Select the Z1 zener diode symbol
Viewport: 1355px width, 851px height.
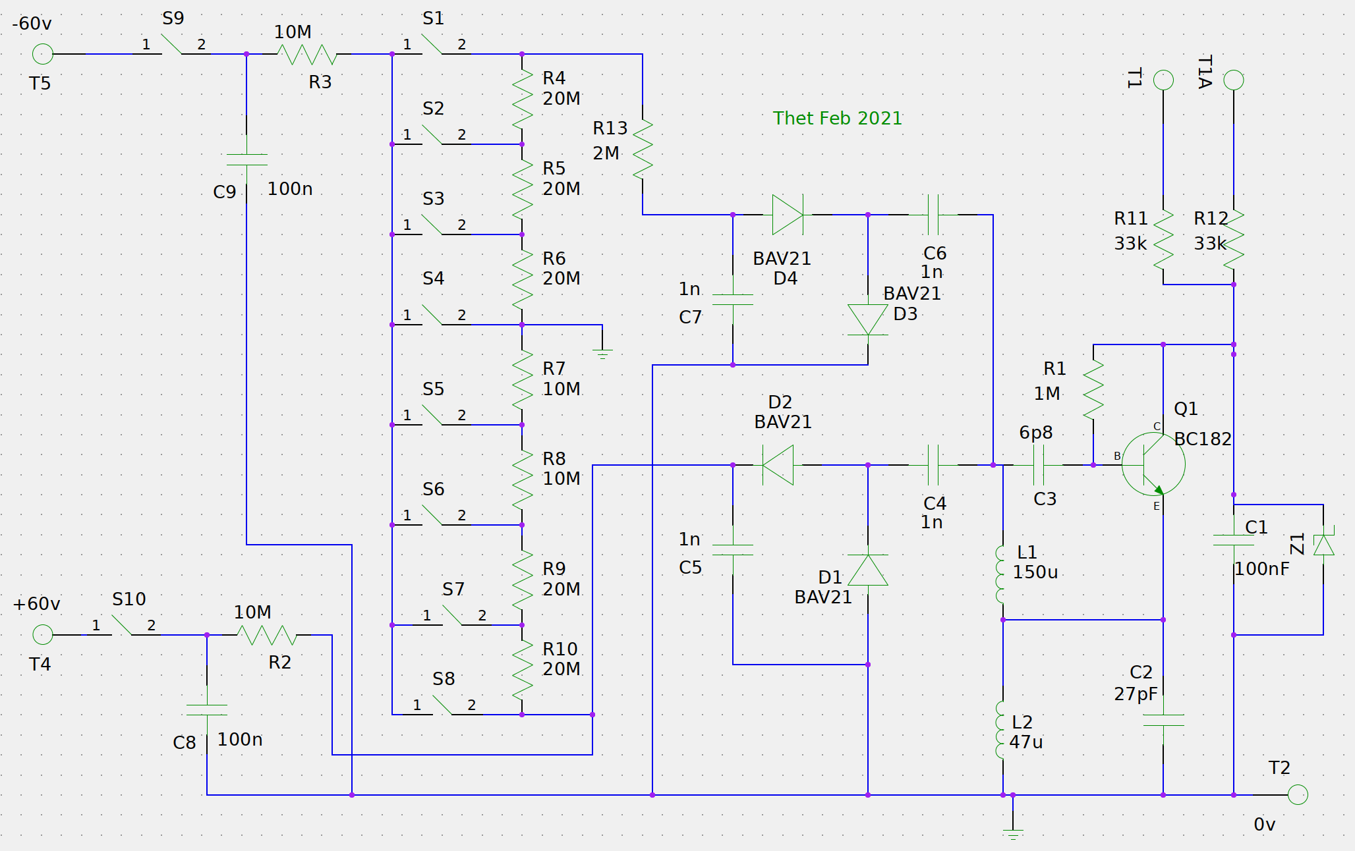coord(1323,545)
